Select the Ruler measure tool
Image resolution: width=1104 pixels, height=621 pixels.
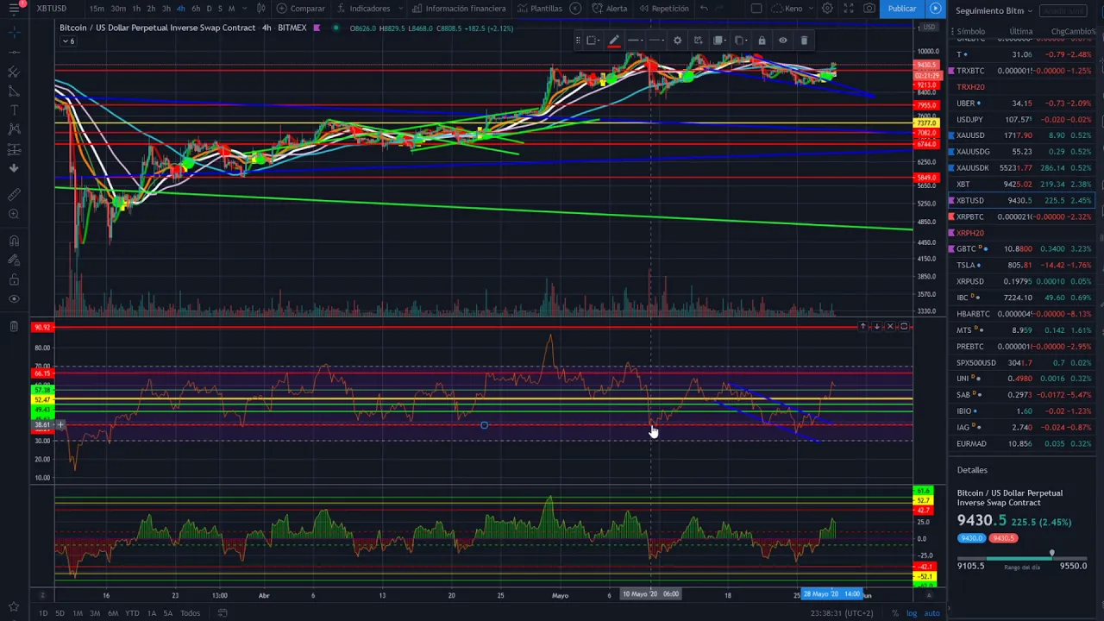tap(14, 196)
